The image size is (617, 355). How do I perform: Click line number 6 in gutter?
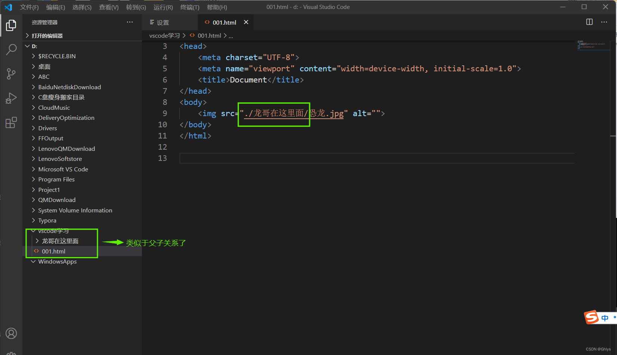click(x=165, y=80)
